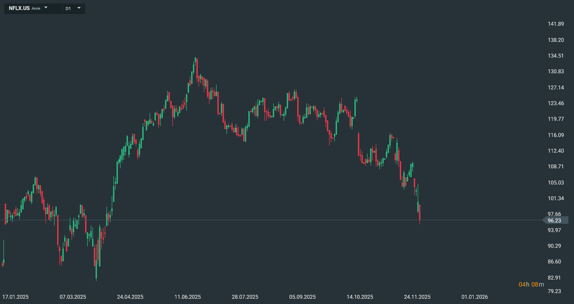Click the 116.09 price axis label

pyautogui.click(x=556, y=135)
